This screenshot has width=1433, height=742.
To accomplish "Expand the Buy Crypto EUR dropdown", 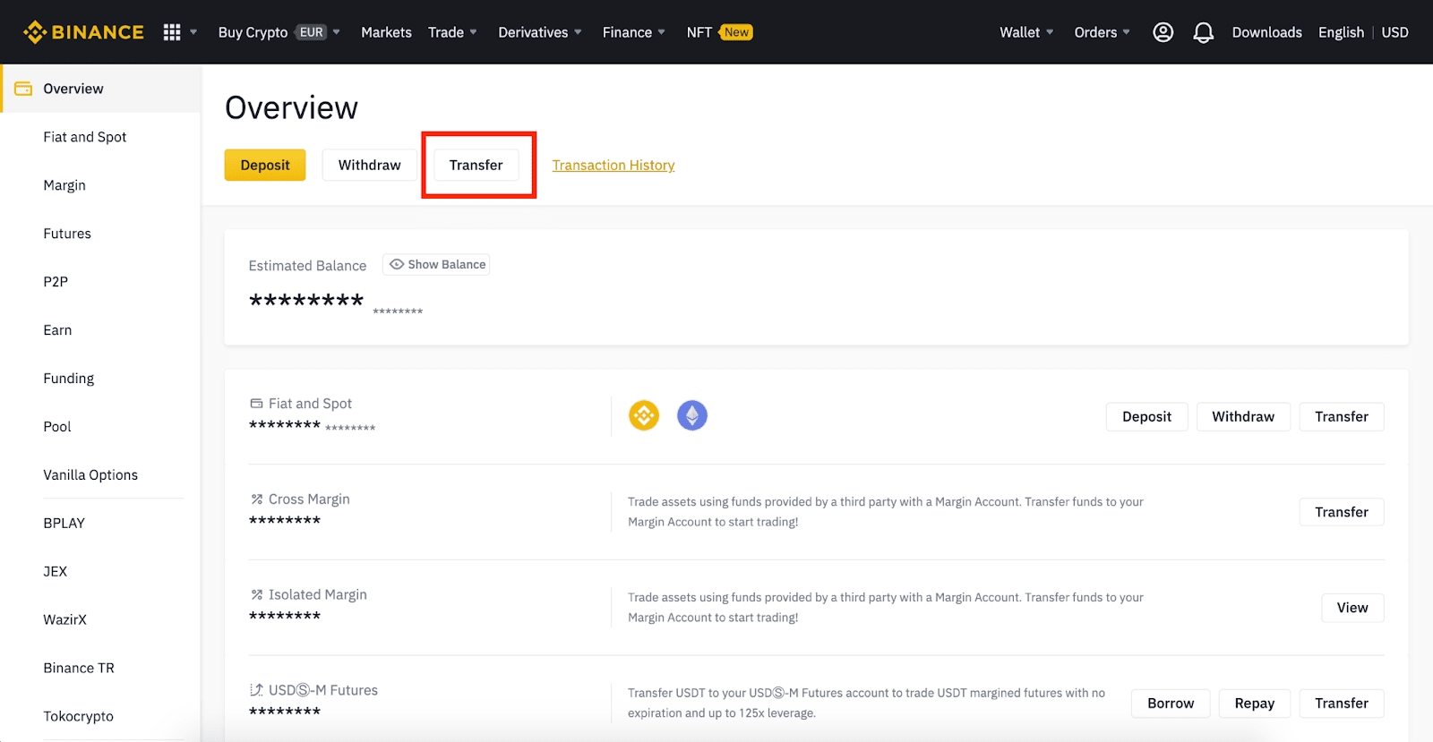I will [x=279, y=32].
